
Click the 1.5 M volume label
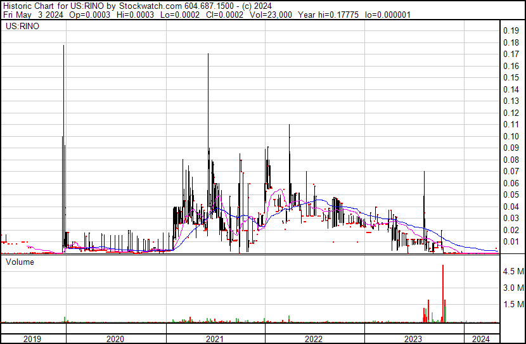[513, 304]
